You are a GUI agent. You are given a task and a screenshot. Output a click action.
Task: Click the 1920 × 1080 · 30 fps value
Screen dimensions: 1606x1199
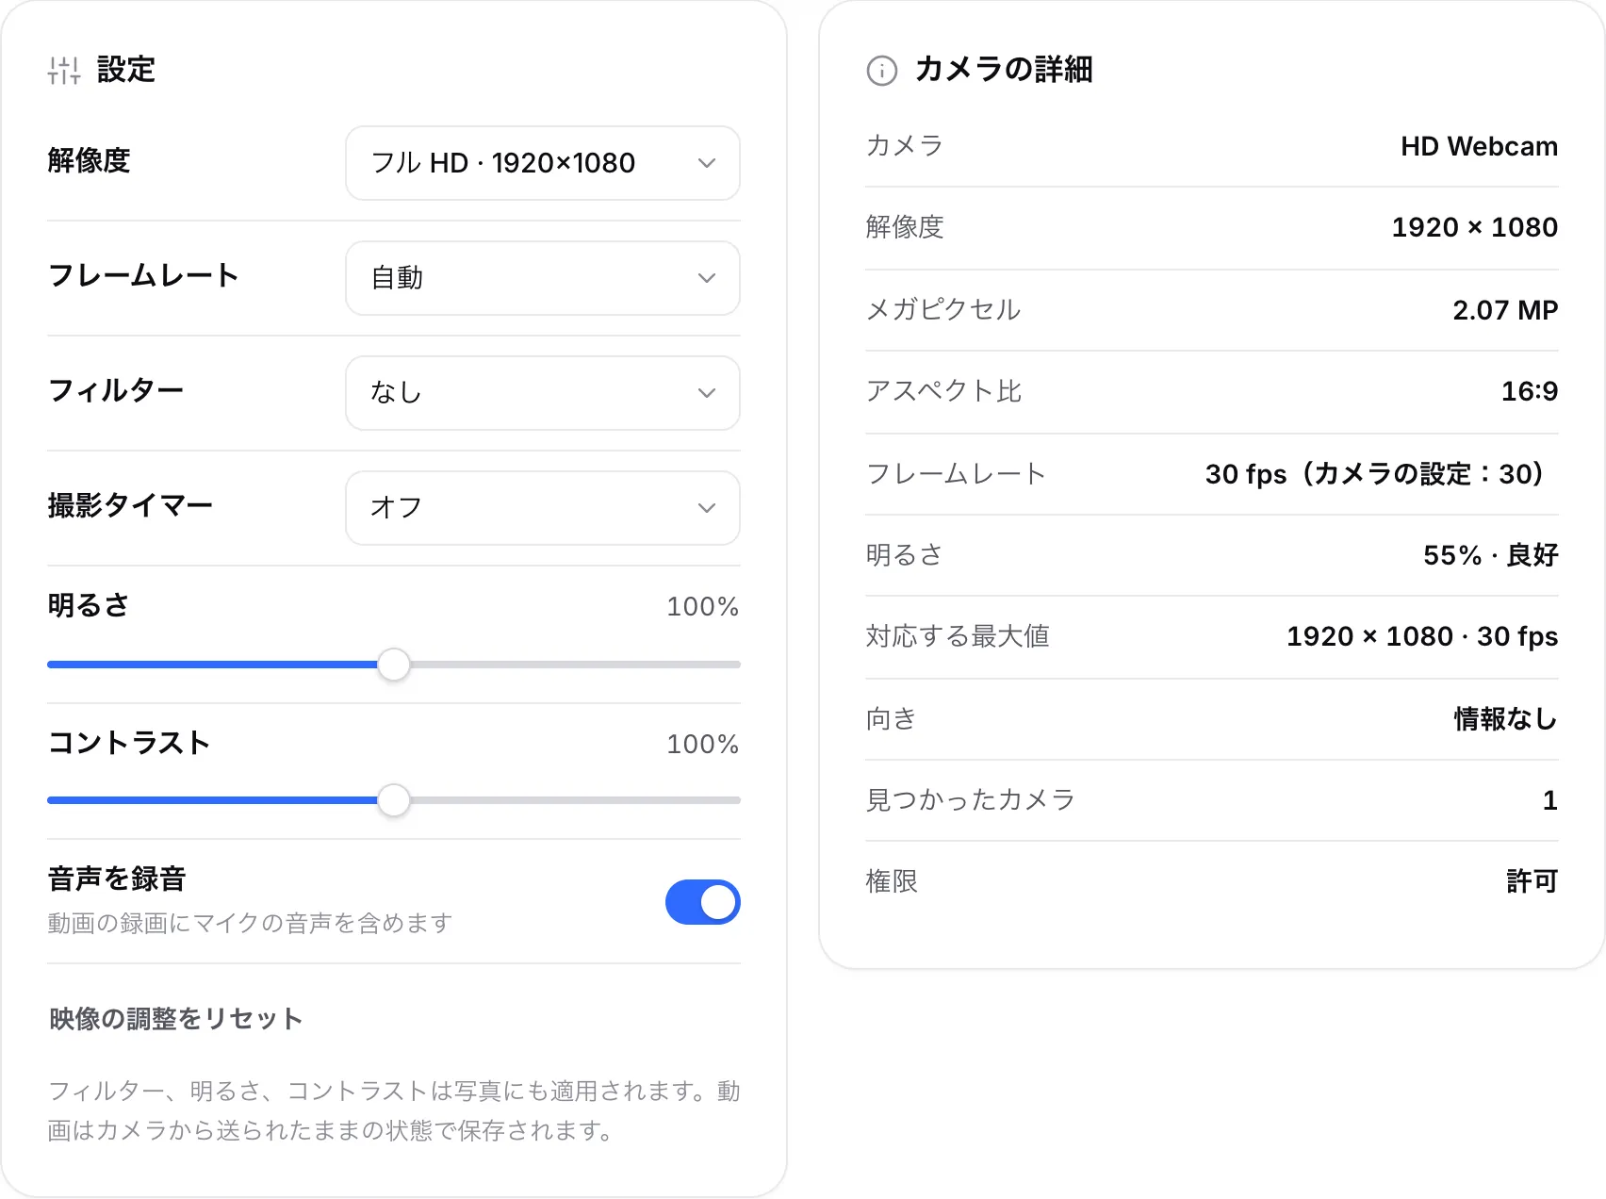point(1422,636)
